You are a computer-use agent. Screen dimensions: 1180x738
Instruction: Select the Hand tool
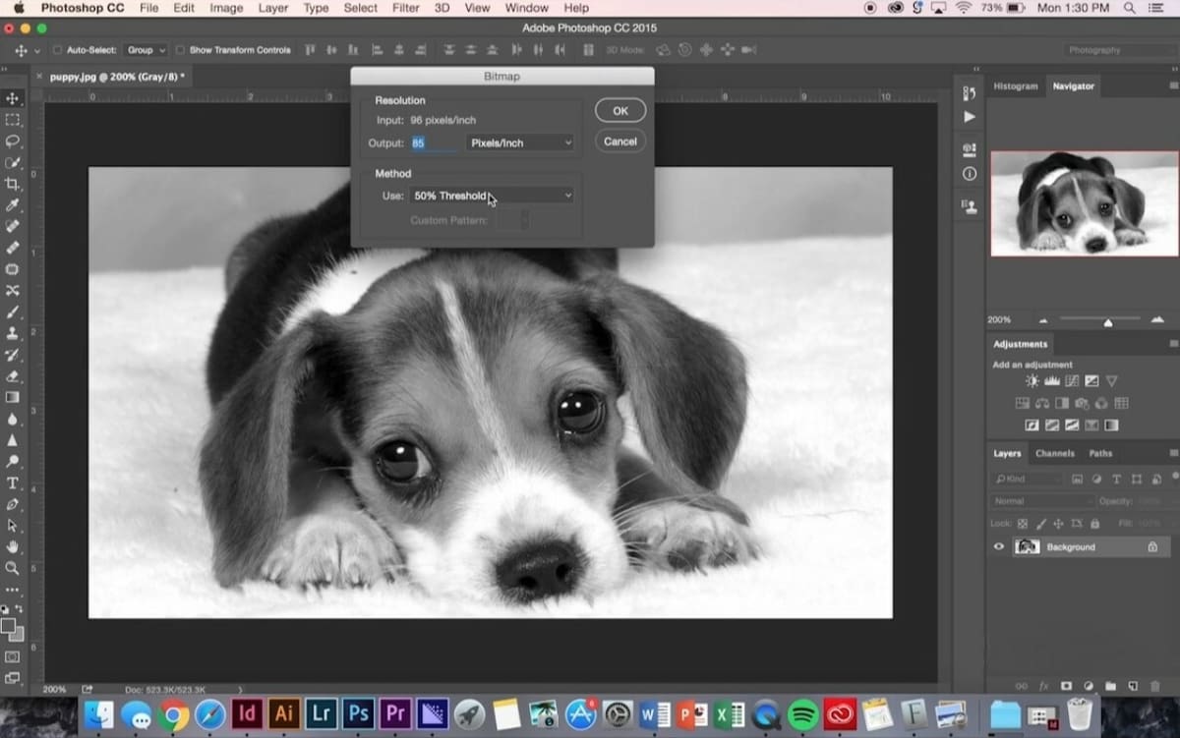pos(13,546)
